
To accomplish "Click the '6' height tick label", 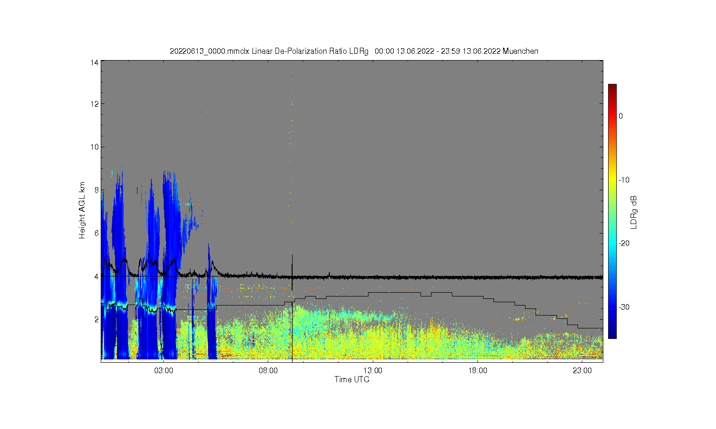I will tap(96, 233).
